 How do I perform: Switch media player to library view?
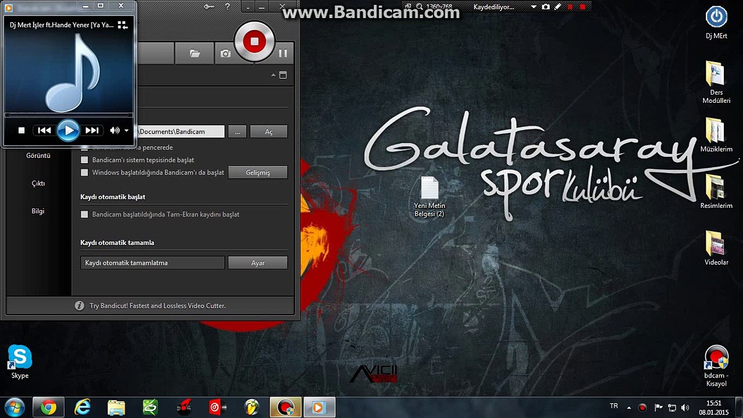coord(122,25)
